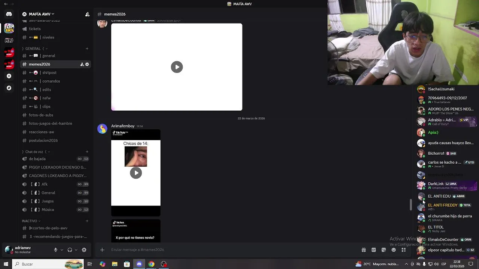Open headphone output options dropdown arrow
The height and width of the screenshot is (269, 479).
pyautogui.click(x=76, y=250)
